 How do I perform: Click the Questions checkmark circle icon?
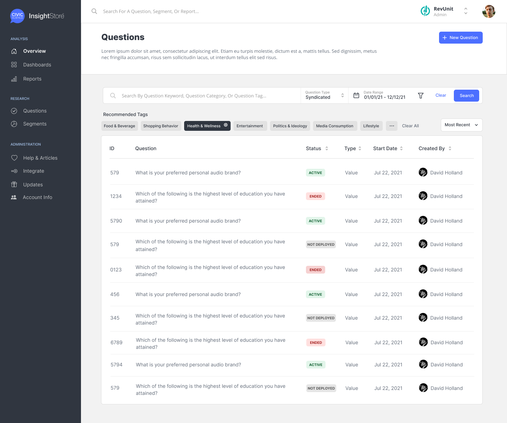14,111
